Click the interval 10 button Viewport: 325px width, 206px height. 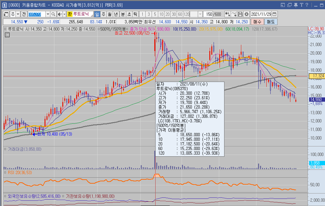(x=161, y=14)
